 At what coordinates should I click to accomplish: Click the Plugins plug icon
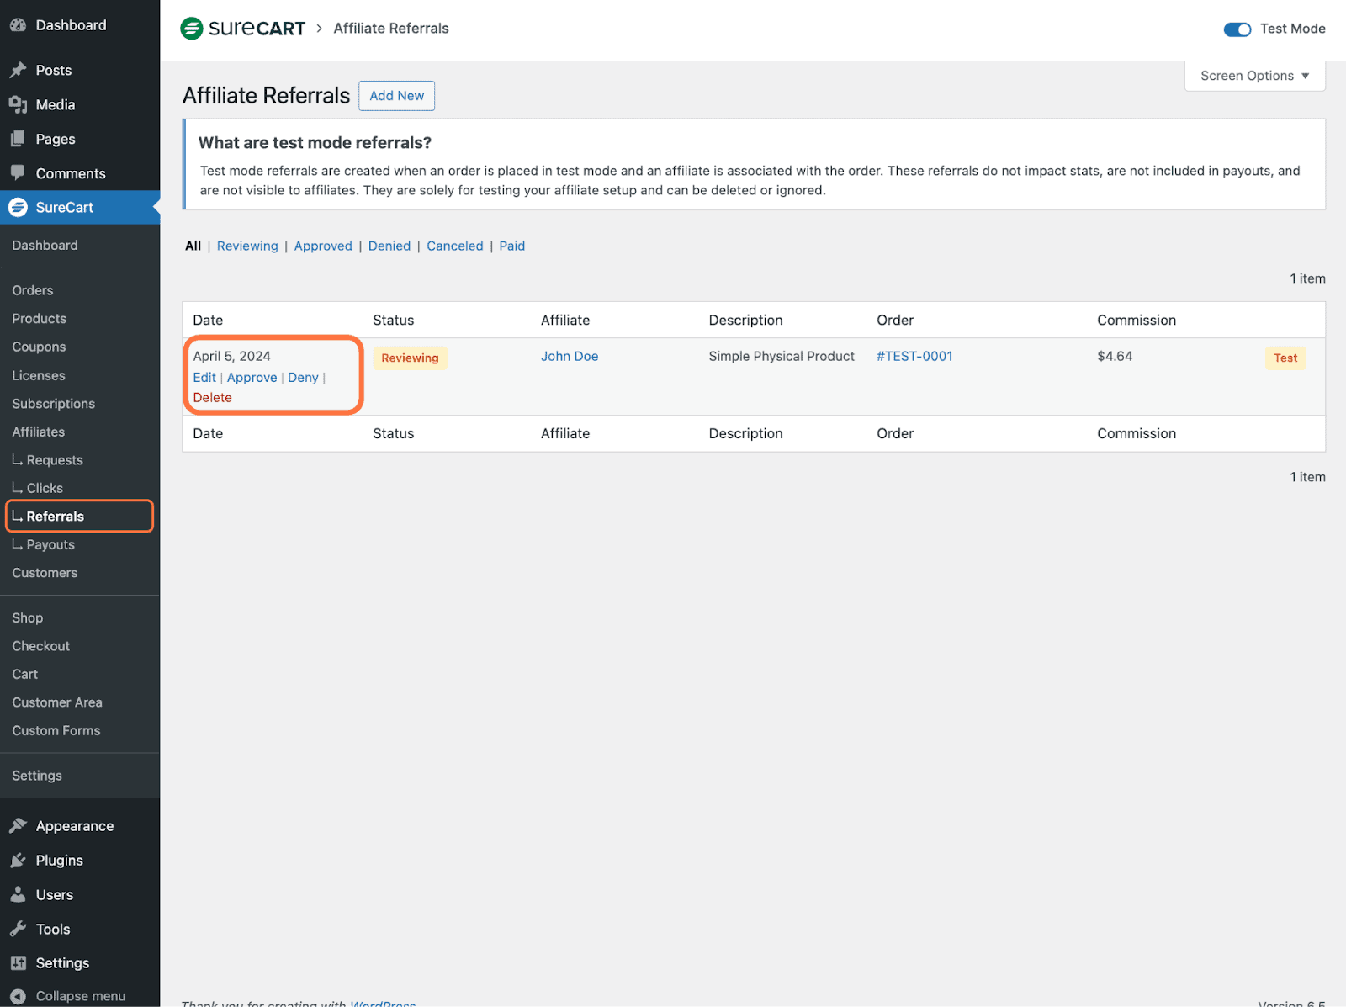pos(18,860)
